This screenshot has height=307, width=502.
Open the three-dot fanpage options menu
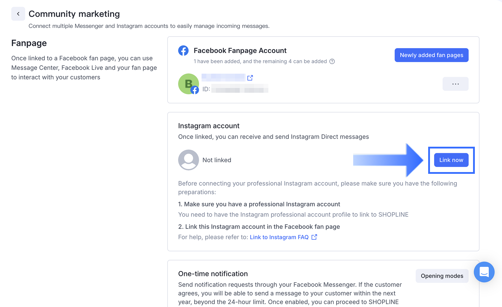coord(455,84)
